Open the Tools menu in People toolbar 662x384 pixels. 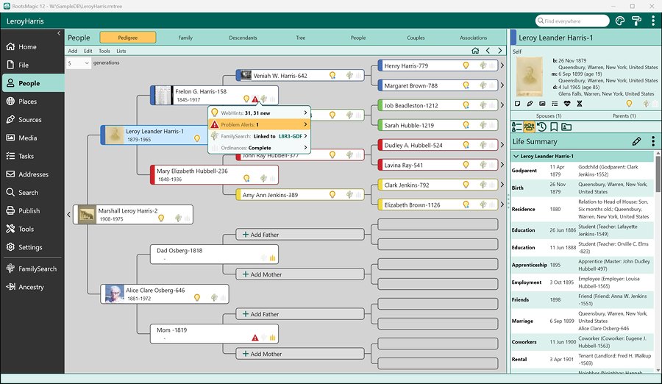point(104,51)
